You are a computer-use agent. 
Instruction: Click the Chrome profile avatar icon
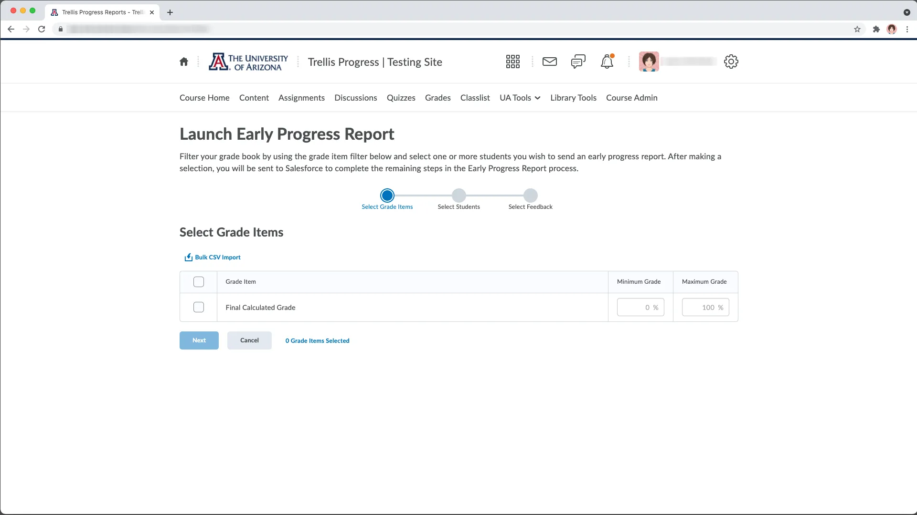click(x=892, y=29)
